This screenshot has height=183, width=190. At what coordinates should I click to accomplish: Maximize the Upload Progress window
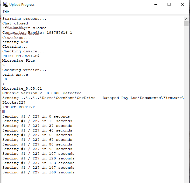tap(169, 5)
